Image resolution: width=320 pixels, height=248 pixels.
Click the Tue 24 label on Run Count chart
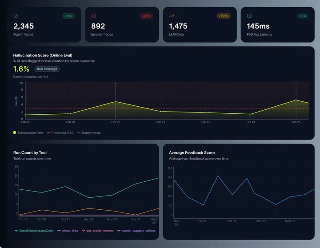click(136, 219)
